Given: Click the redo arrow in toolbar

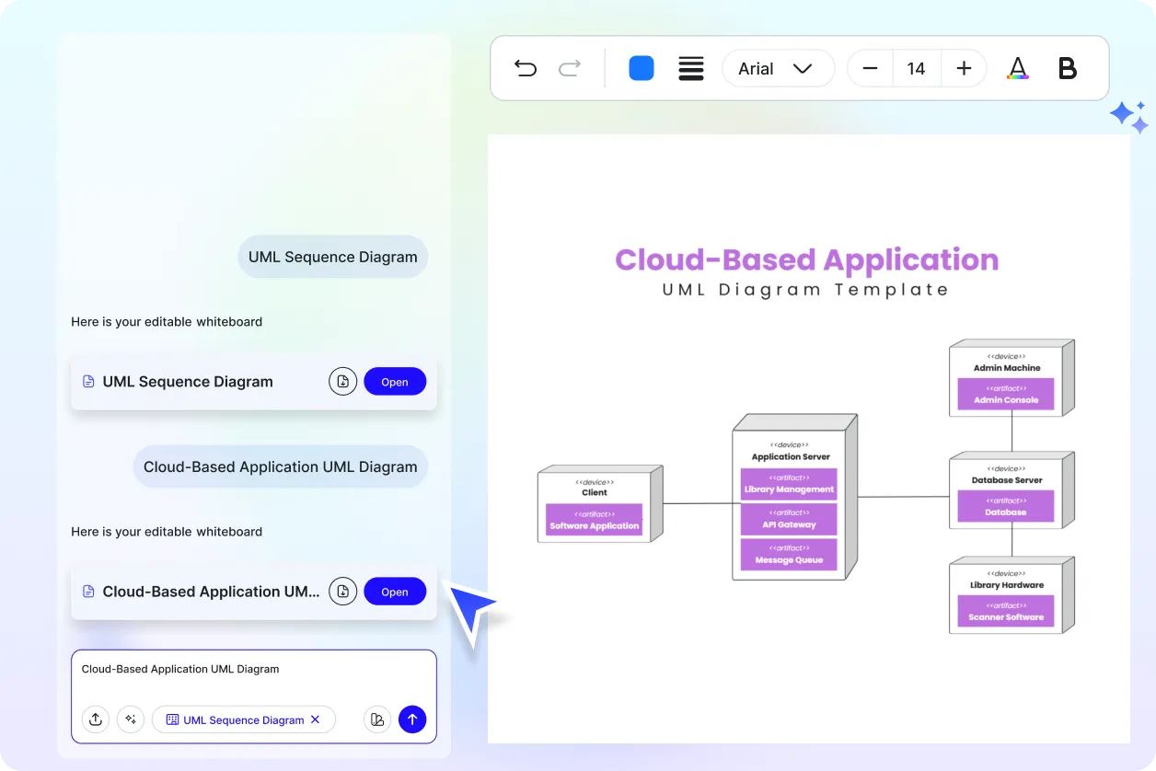Looking at the screenshot, I should 571,68.
